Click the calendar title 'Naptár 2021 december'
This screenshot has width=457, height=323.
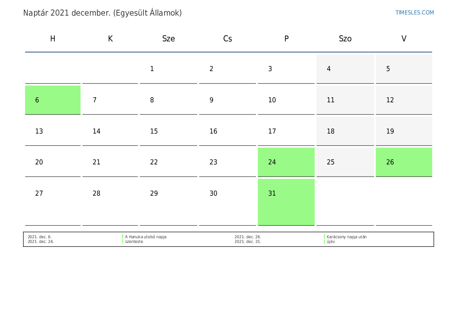66,13
